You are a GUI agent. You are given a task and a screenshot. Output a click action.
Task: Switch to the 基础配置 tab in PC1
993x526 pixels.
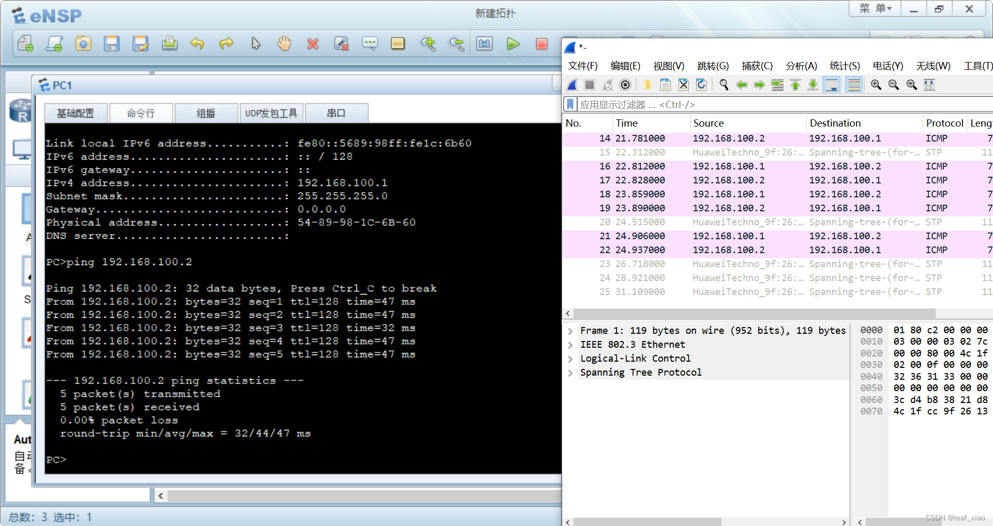coord(76,113)
